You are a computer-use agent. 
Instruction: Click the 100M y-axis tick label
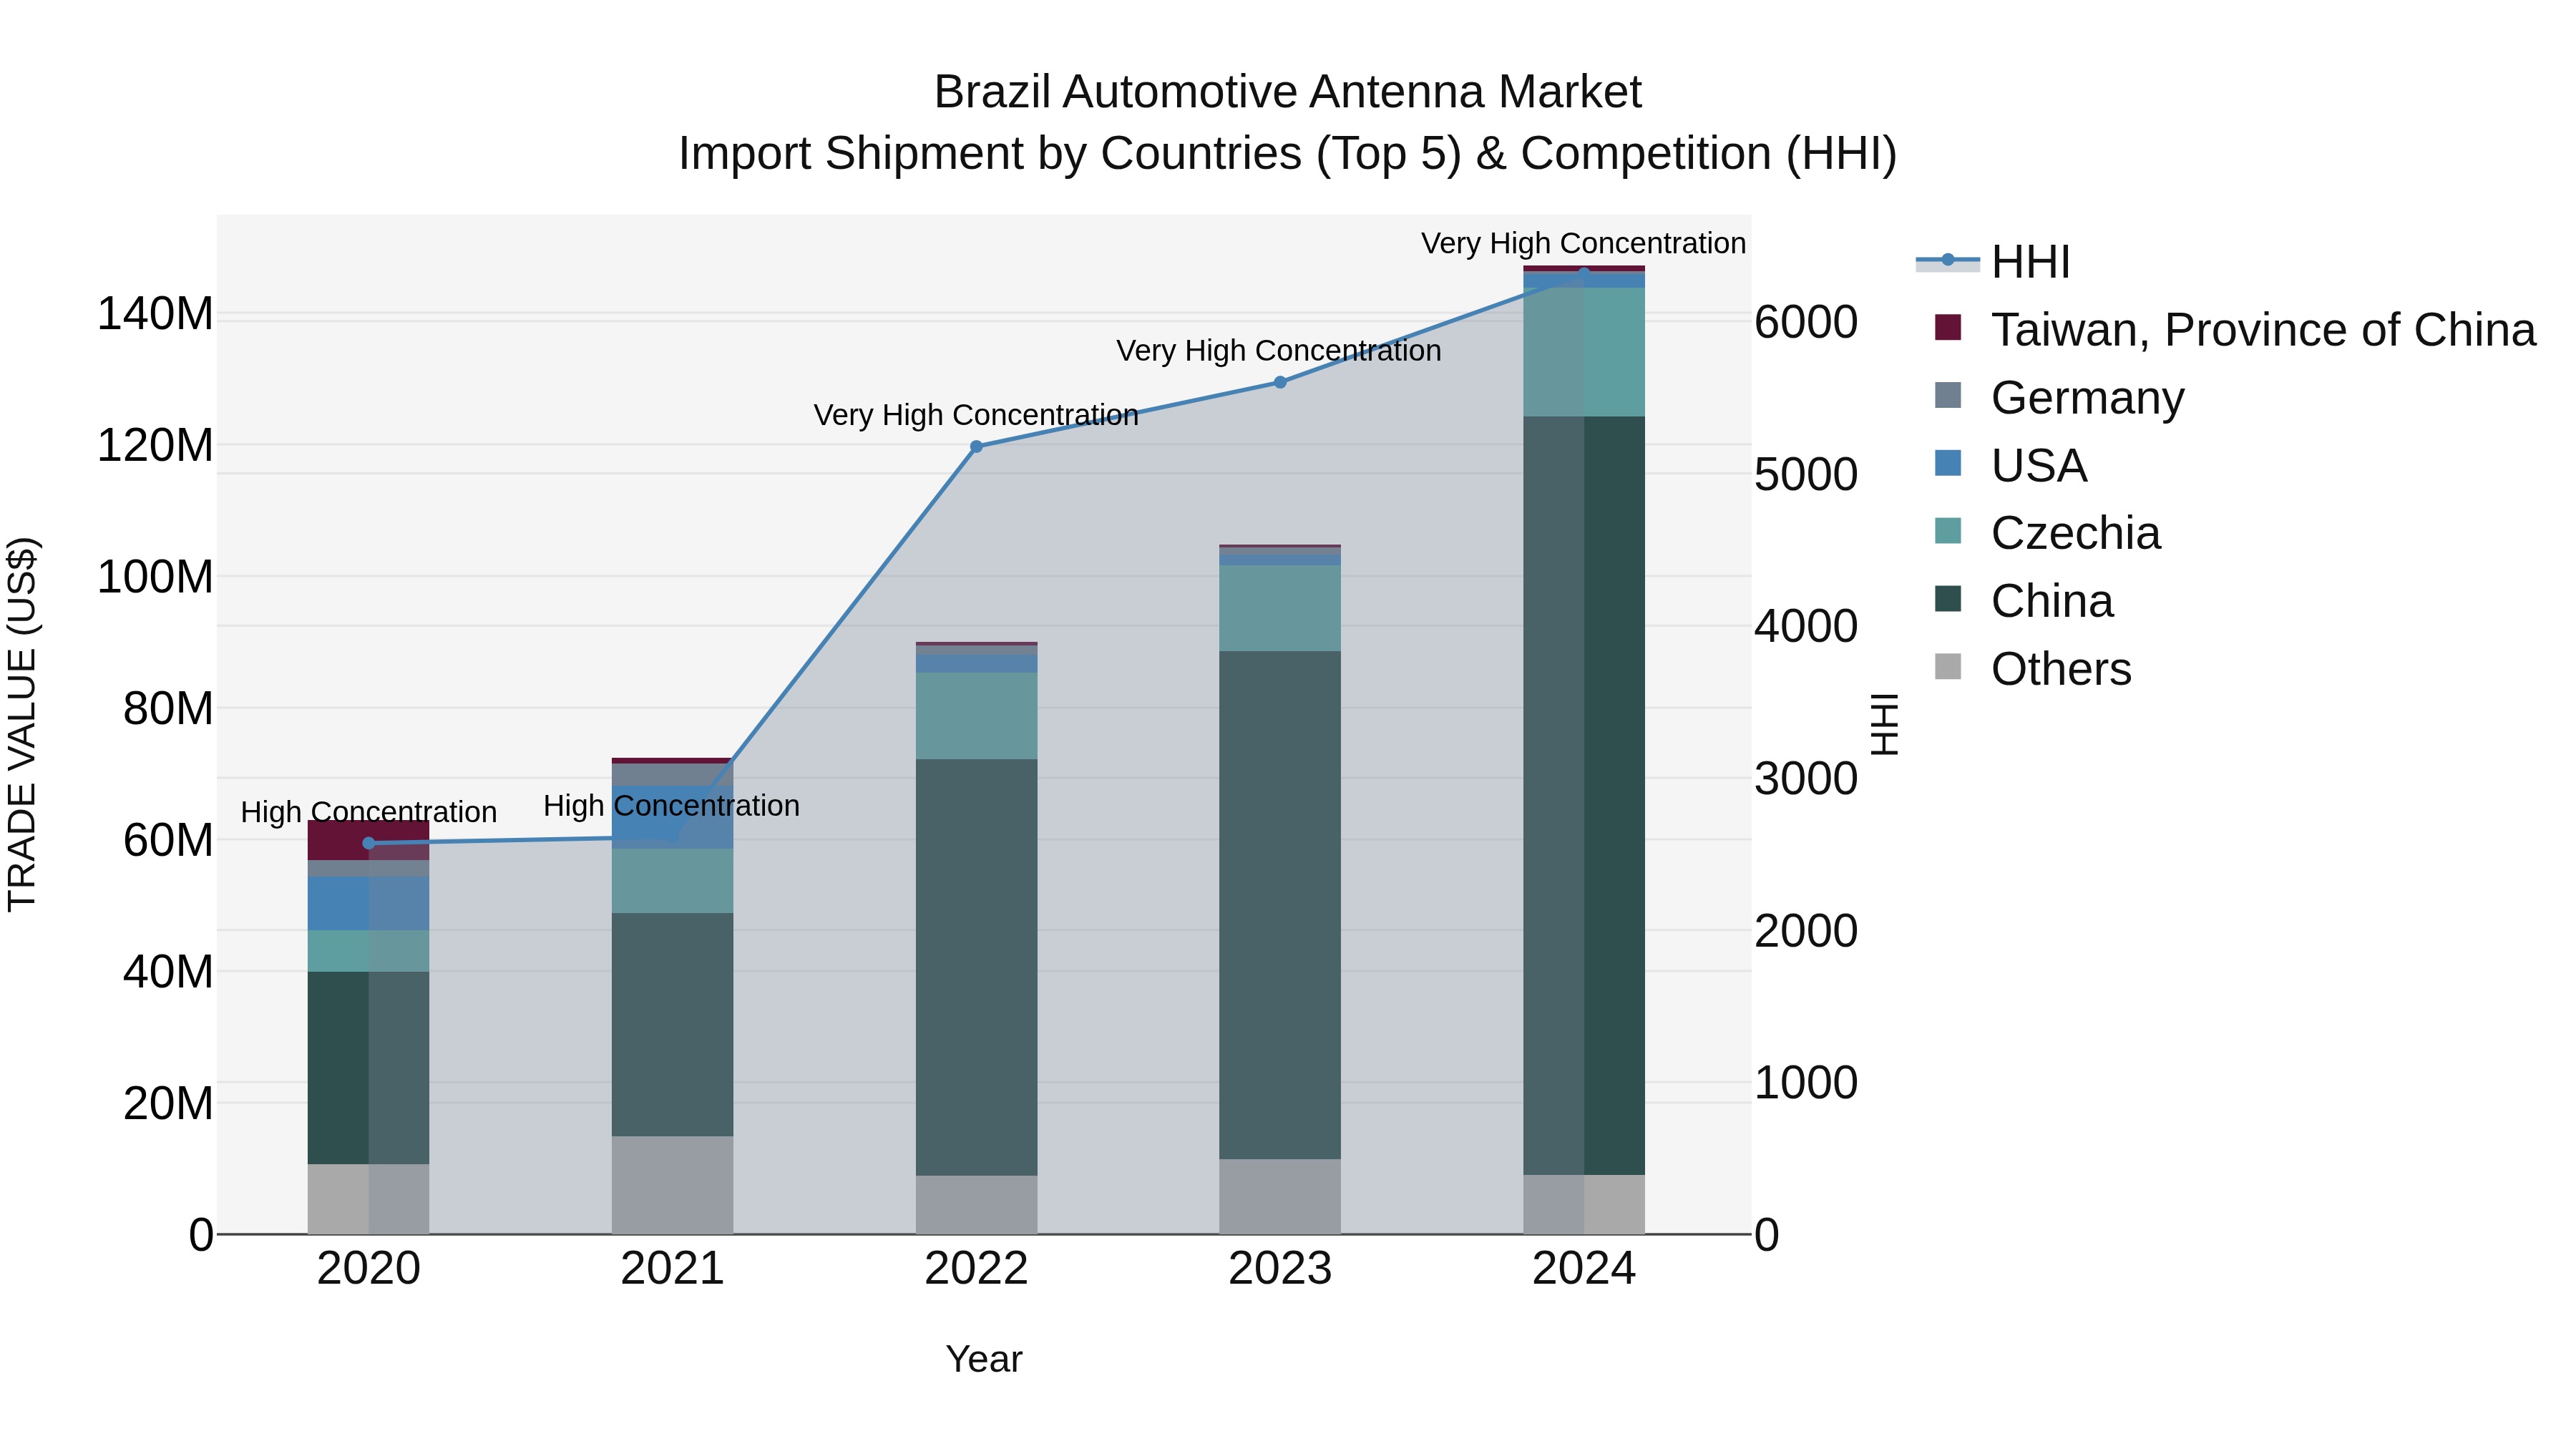click(155, 577)
